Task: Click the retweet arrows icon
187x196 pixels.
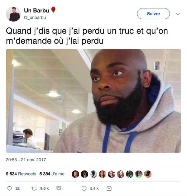Action: (34, 189)
